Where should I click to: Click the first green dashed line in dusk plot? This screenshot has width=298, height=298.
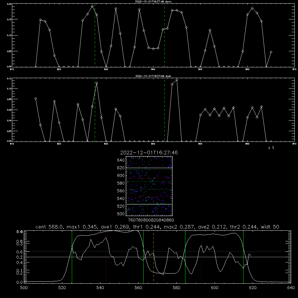tap(95, 110)
